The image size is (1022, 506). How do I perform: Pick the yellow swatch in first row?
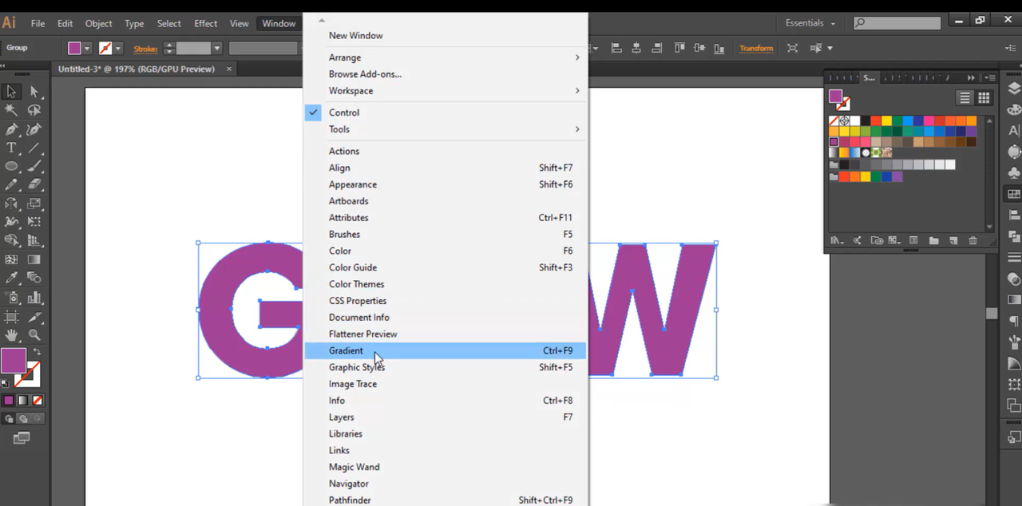click(886, 121)
